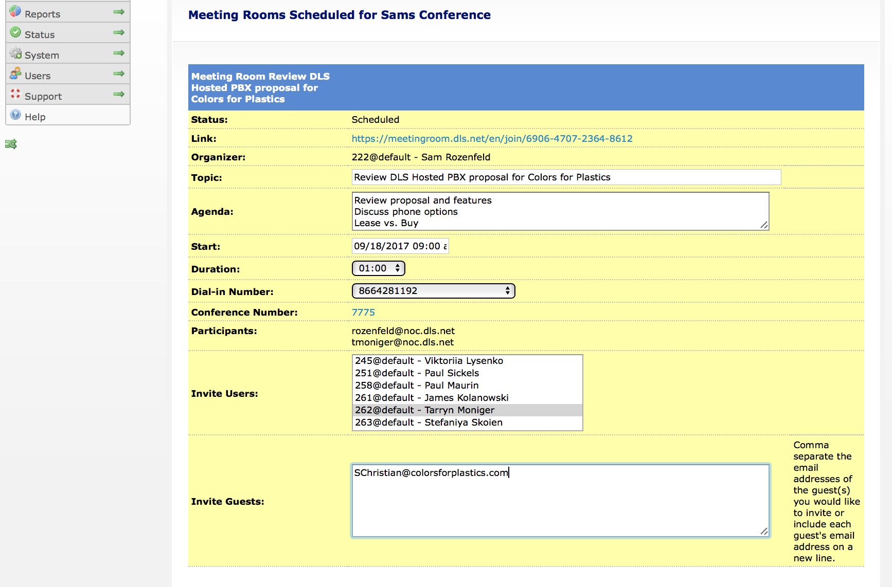Click the Start date and time field
This screenshot has width=892, height=587.
[400, 246]
